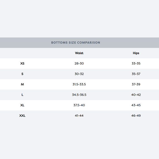This screenshot has height=159, width=159.
Task: Click the XL size row label
Action: [x=22, y=105]
